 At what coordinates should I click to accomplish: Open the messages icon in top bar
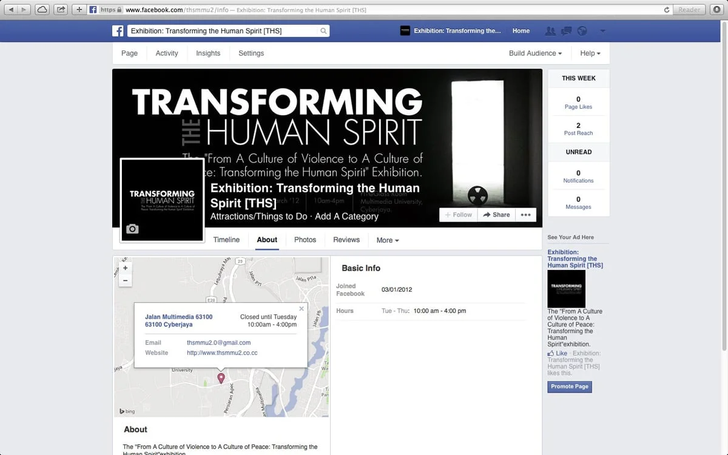click(x=567, y=31)
